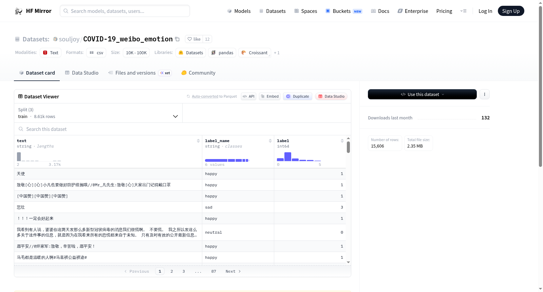Click the Embed button
543x292 pixels.
269,96
